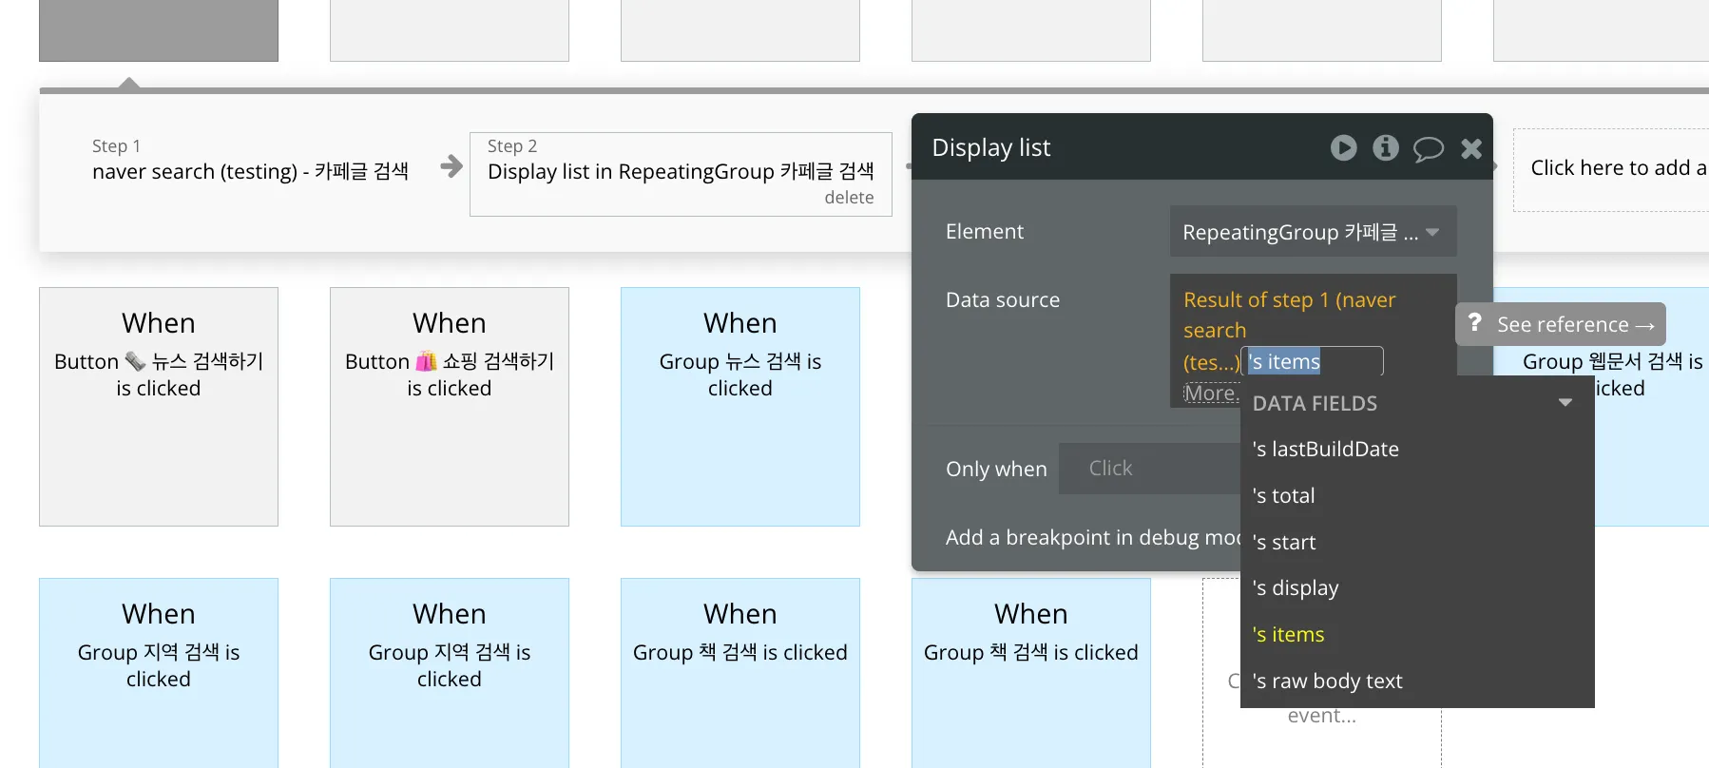Click More... in the Data source expression
Viewport: 1709px width, 768px height.
pyautogui.click(x=1210, y=394)
